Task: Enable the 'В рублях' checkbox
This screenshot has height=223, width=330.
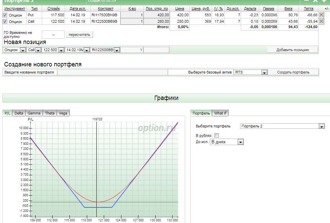Action: point(217,136)
